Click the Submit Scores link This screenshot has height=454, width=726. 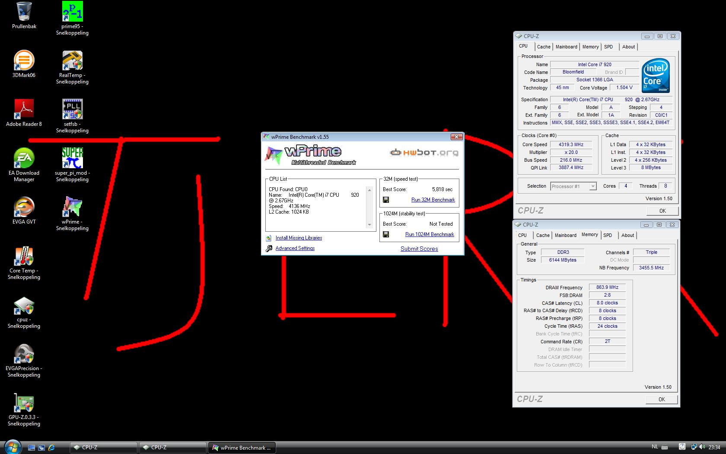(x=419, y=249)
